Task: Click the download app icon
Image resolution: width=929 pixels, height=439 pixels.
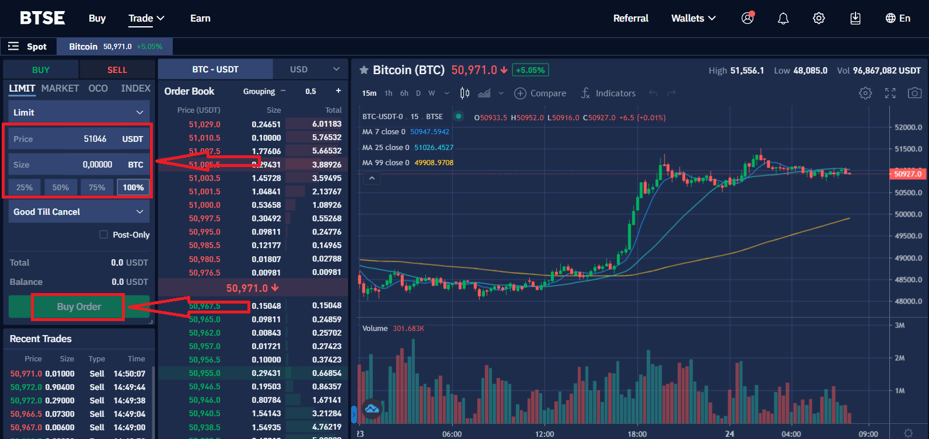Action: coord(855,19)
